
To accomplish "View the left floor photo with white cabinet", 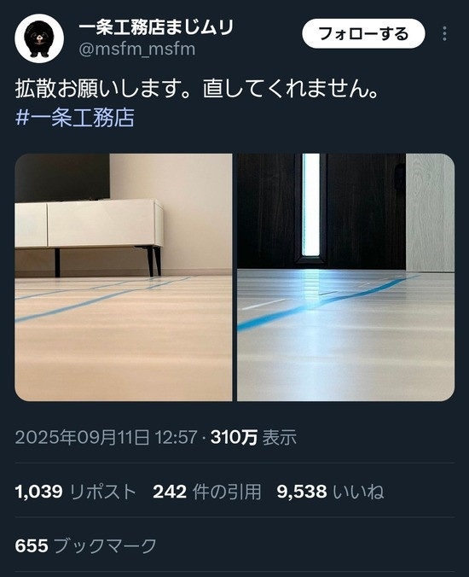I will coord(124,277).
